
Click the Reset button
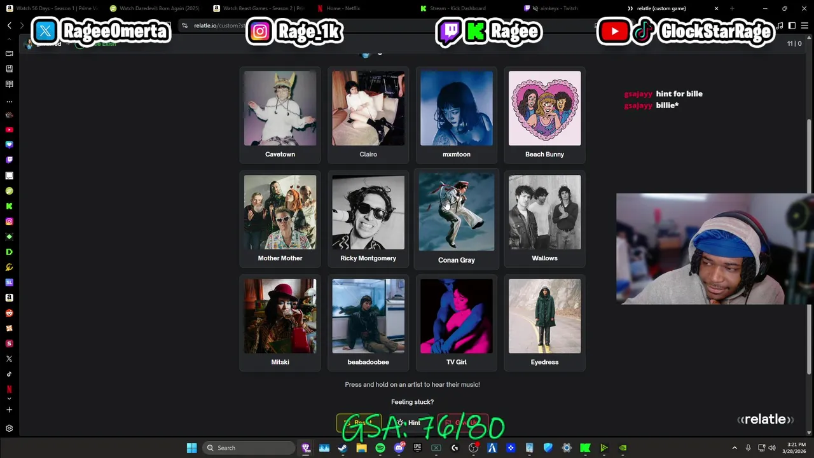[359, 422]
